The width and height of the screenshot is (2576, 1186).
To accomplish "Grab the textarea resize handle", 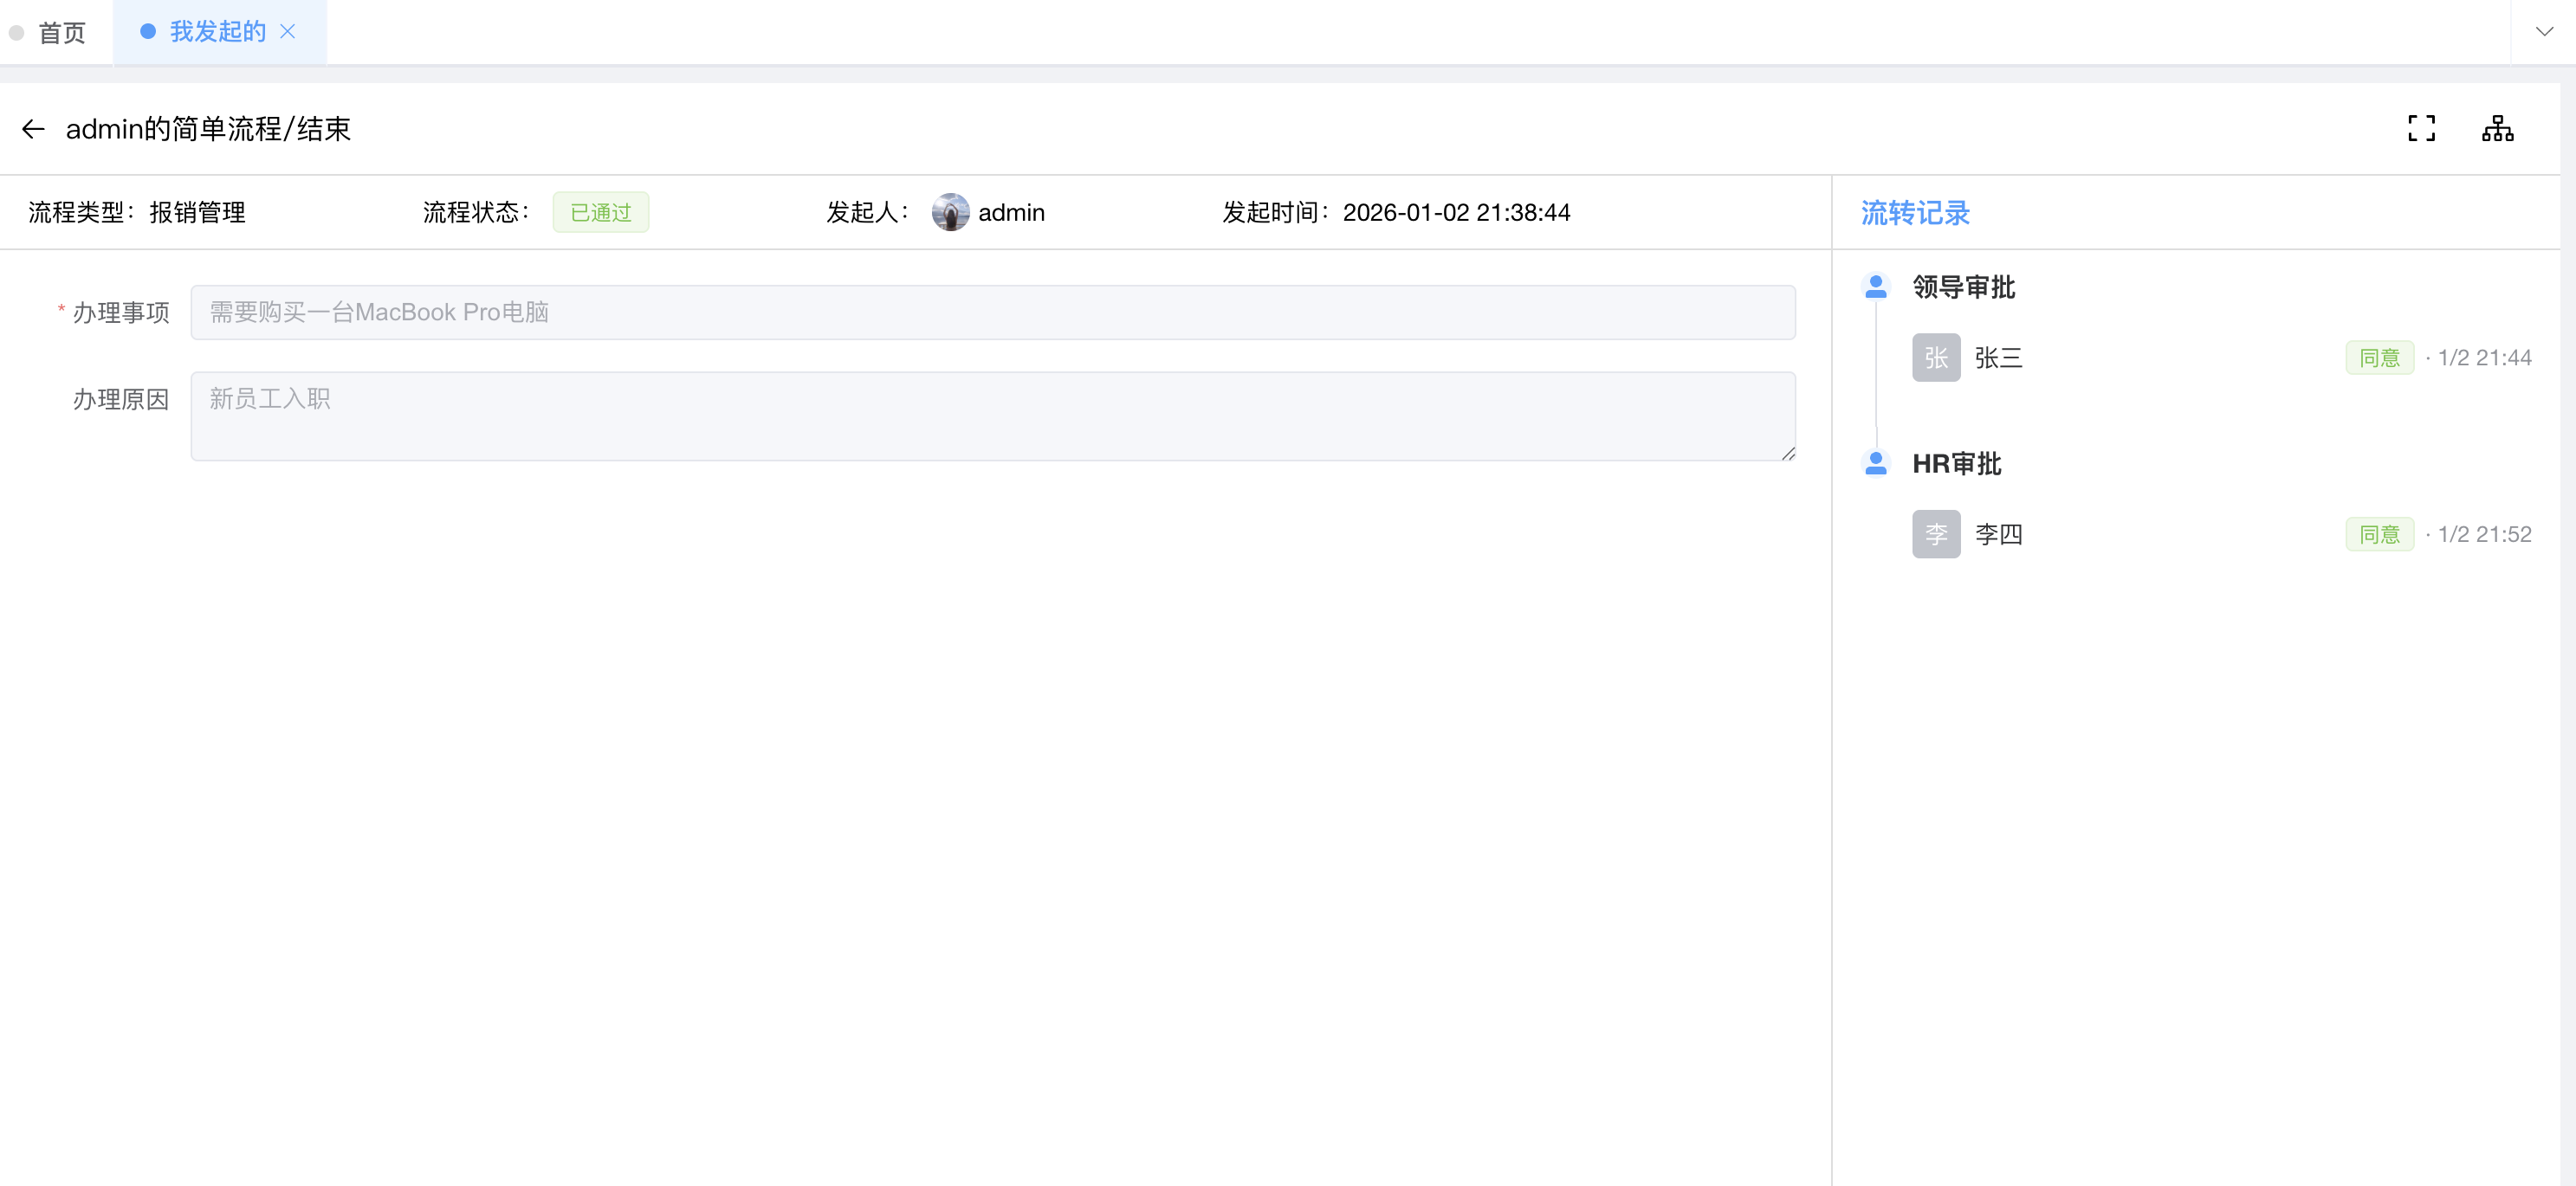I will click(x=1788, y=454).
